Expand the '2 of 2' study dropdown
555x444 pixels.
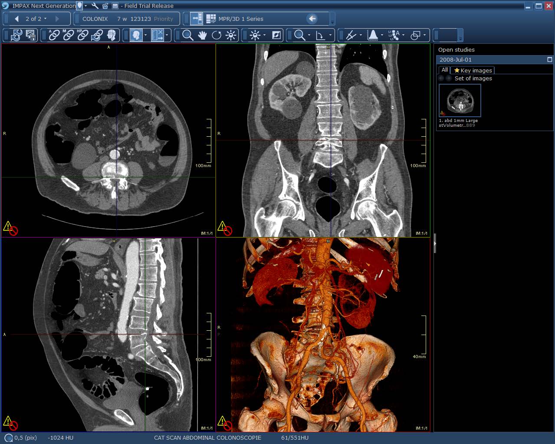[45, 19]
